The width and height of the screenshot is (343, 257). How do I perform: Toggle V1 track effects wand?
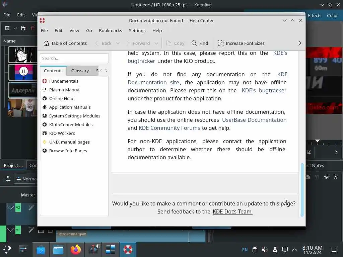coord(31,230)
